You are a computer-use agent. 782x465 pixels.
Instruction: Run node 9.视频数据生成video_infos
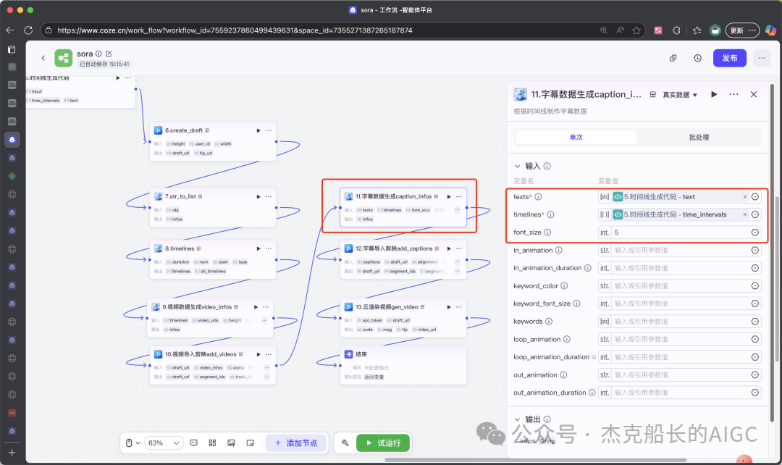pyautogui.click(x=256, y=307)
